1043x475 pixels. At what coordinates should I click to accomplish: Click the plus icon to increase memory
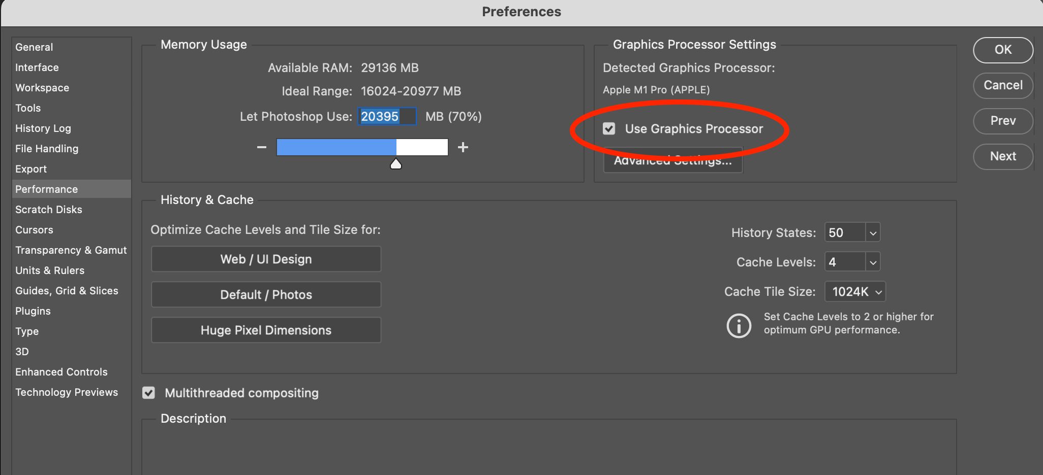point(463,147)
